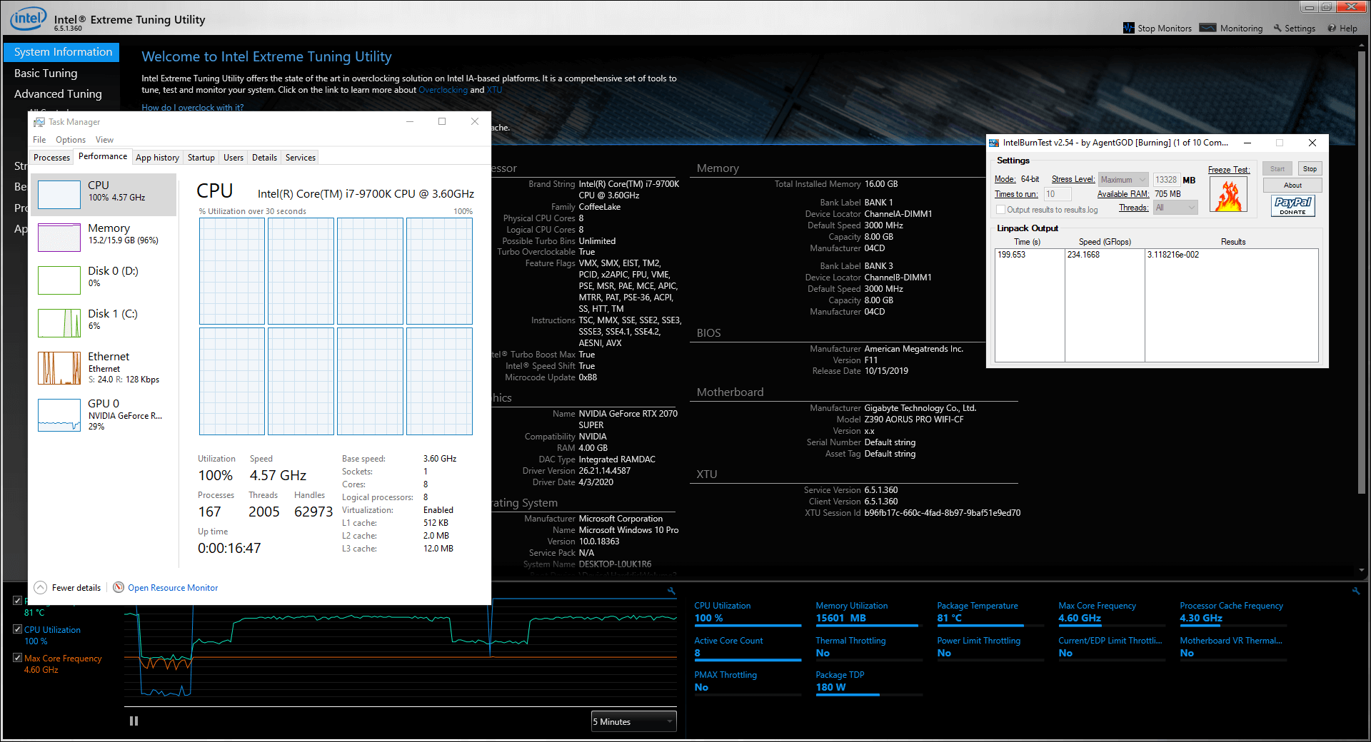Image resolution: width=1371 pixels, height=742 pixels.
Task: Click the Stop Monitors heartbeat icon
Action: coord(1128,28)
